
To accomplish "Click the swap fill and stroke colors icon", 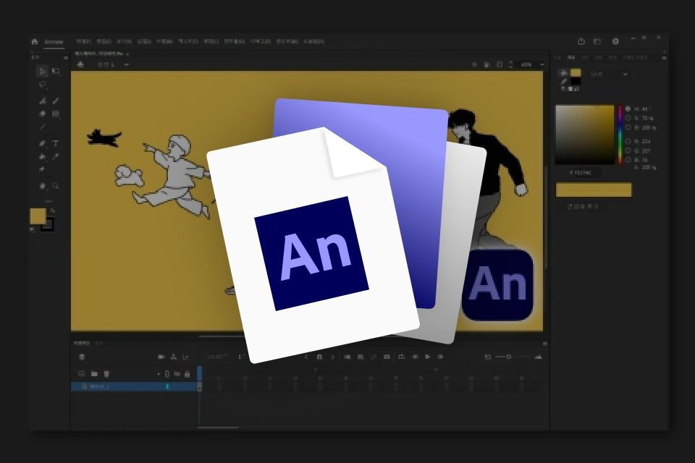I will [x=53, y=211].
